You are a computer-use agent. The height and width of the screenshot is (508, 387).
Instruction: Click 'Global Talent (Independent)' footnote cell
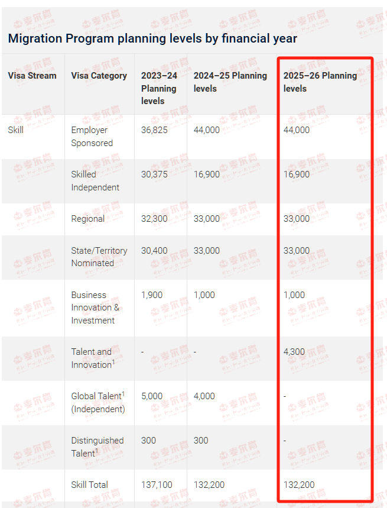(98, 402)
